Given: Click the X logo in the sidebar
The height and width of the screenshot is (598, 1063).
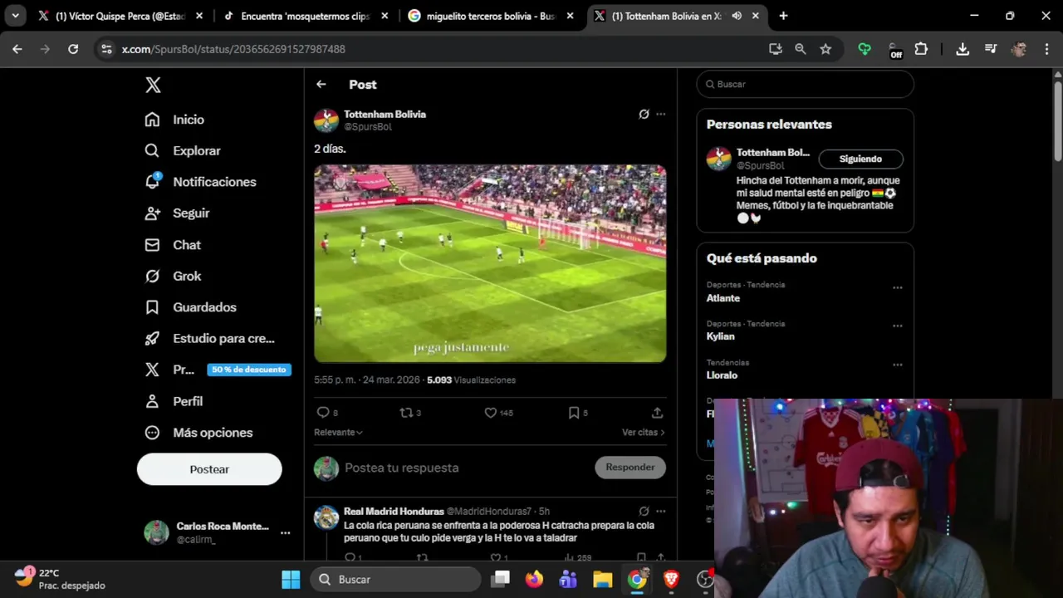Looking at the screenshot, I should [153, 85].
